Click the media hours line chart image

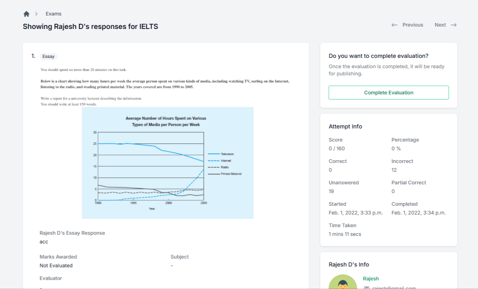pyautogui.click(x=168, y=163)
